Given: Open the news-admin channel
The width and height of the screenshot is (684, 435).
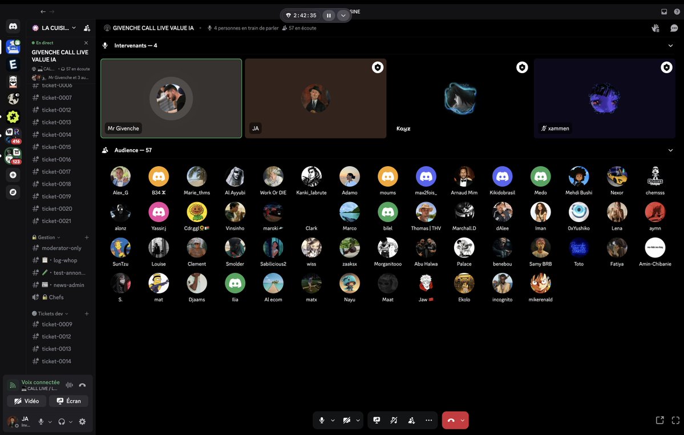Looking at the screenshot, I should click(60, 285).
